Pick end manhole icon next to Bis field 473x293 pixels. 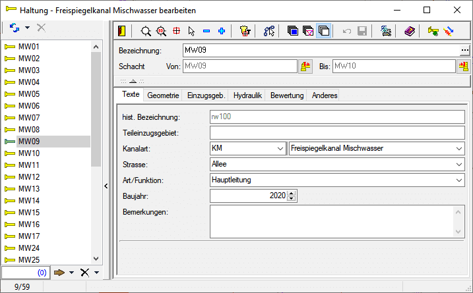[x=462, y=66]
